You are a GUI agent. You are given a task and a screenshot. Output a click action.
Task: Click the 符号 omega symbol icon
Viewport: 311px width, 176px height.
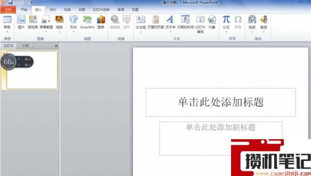[x=238, y=20]
